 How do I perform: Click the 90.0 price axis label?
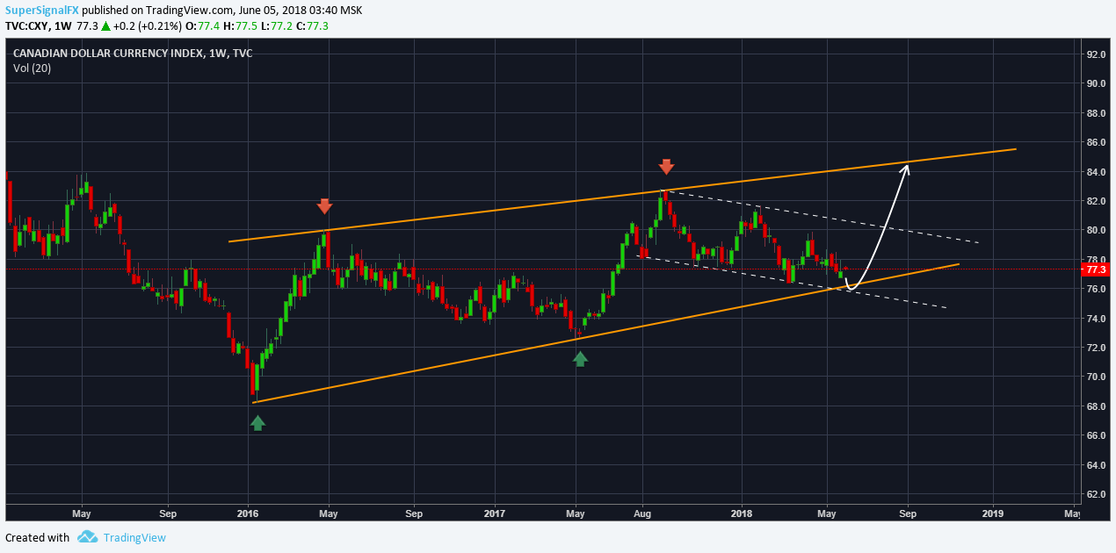(x=1098, y=83)
